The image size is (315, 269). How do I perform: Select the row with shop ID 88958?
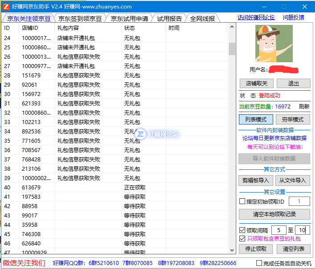click(x=115, y=206)
